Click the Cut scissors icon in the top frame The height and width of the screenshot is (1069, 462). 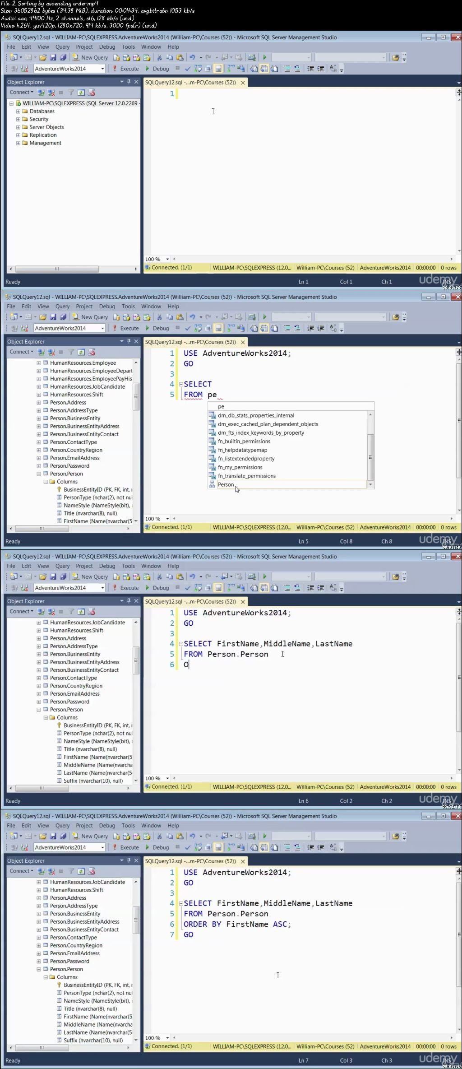[159, 57]
